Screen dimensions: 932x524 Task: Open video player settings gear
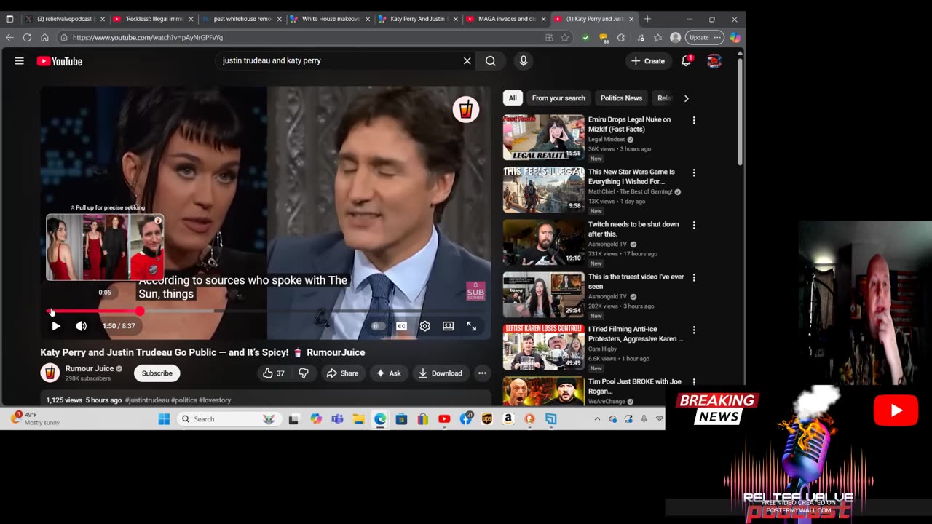click(x=424, y=326)
